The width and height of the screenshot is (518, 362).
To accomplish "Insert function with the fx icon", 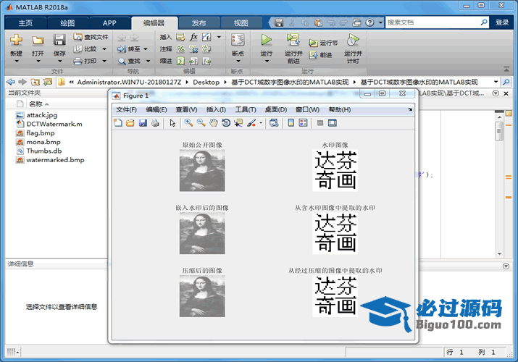I will tap(193, 37).
